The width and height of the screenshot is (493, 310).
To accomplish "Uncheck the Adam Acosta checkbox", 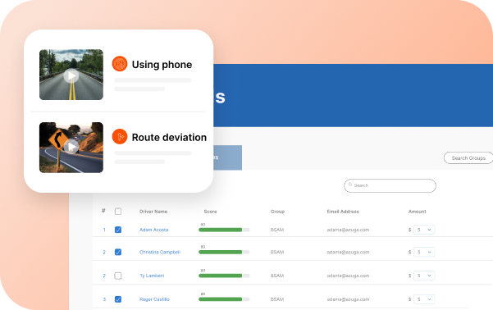I will (118, 230).
